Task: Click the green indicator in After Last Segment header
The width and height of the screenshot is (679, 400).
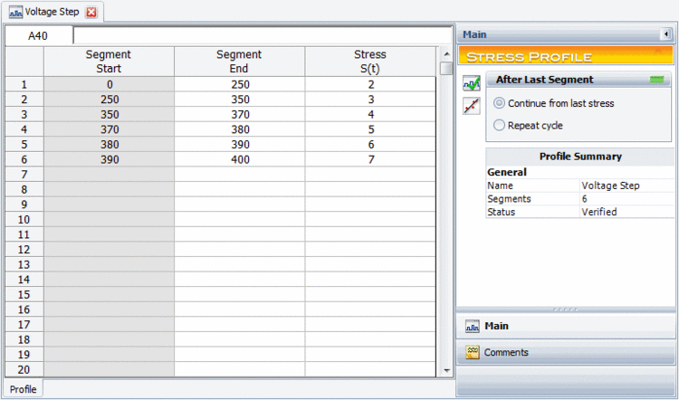Action: pos(656,80)
